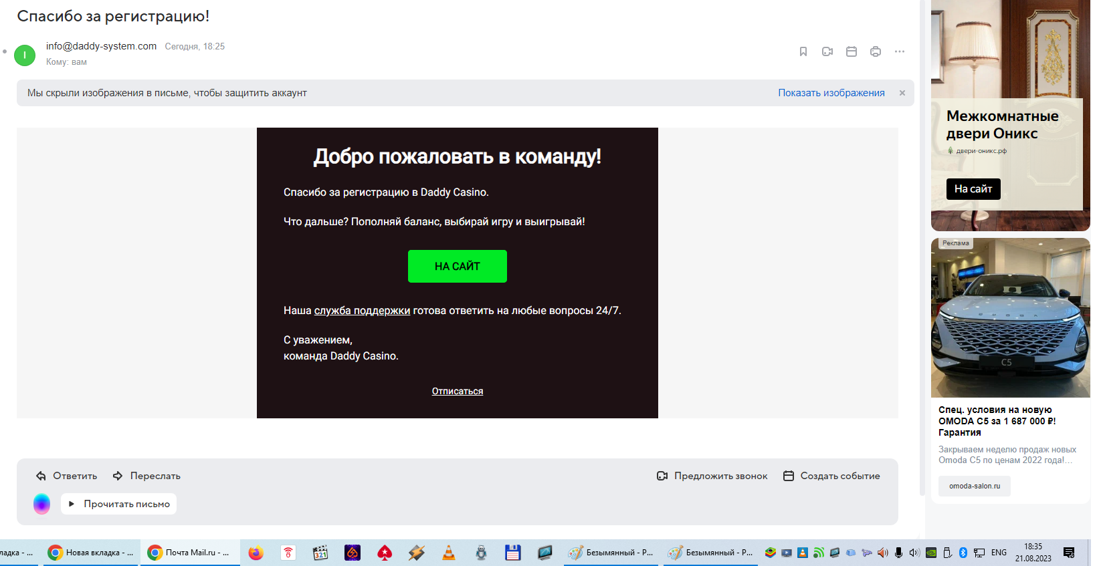Click the 'Отписаться' unsubscribe link

(458, 391)
